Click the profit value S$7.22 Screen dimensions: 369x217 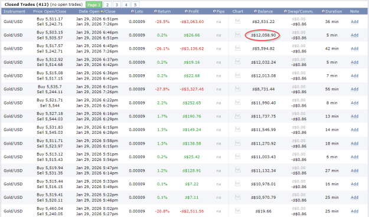[192, 184]
